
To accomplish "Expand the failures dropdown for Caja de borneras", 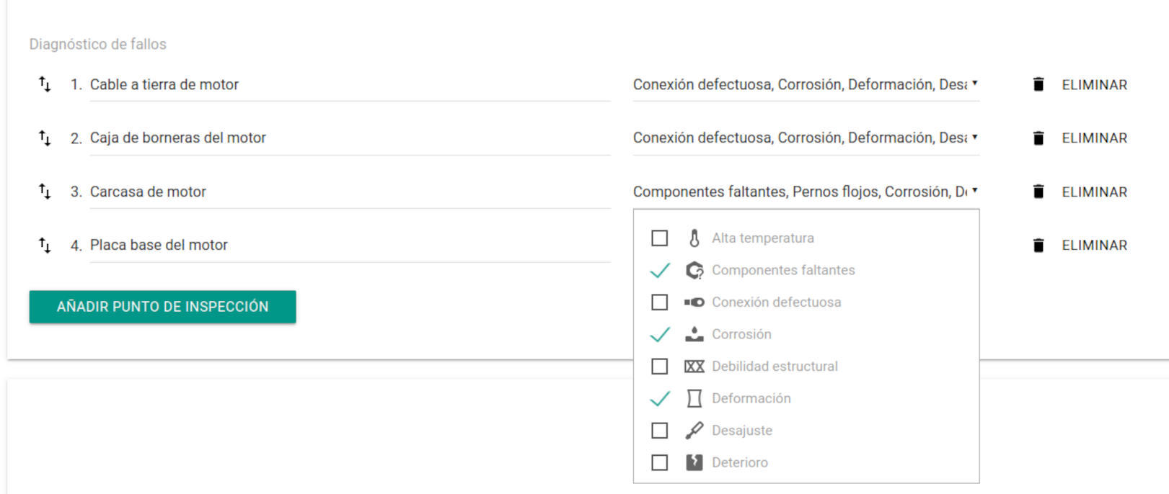I will click(974, 137).
